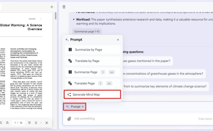213x131 pixels.
Task: Jump to last page icon
Action: click(36, 123)
